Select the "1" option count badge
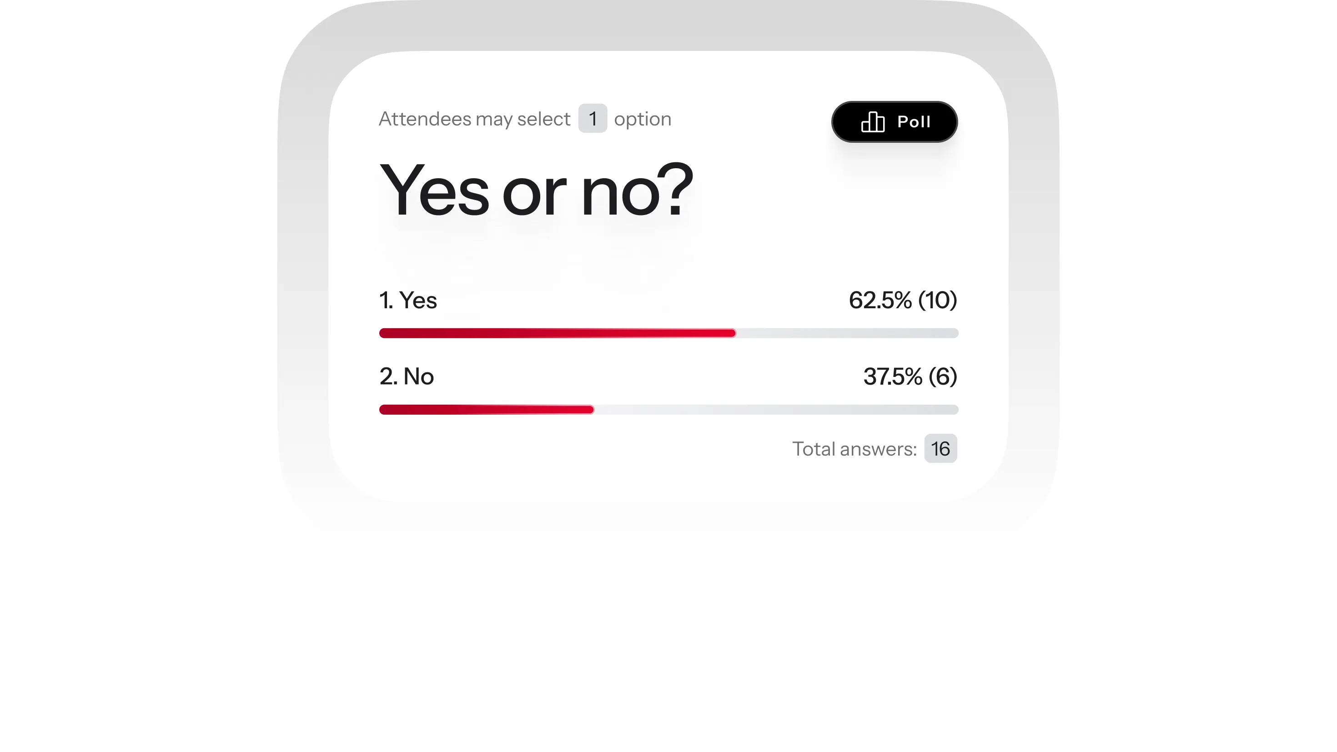The width and height of the screenshot is (1337, 752). click(x=592, y=119)
